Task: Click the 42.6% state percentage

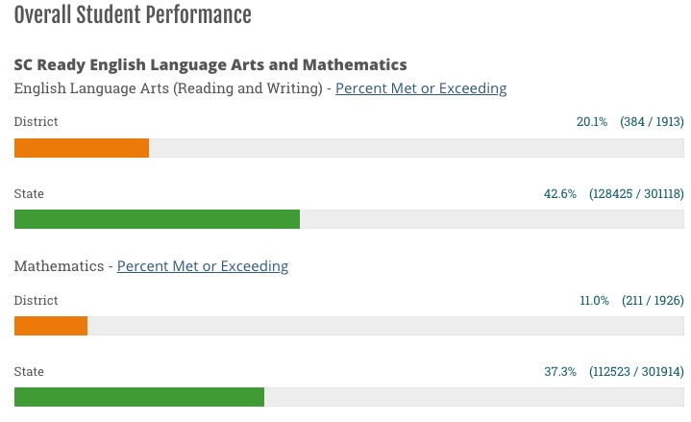Action: pyautogui.click(x=560, y=194)
